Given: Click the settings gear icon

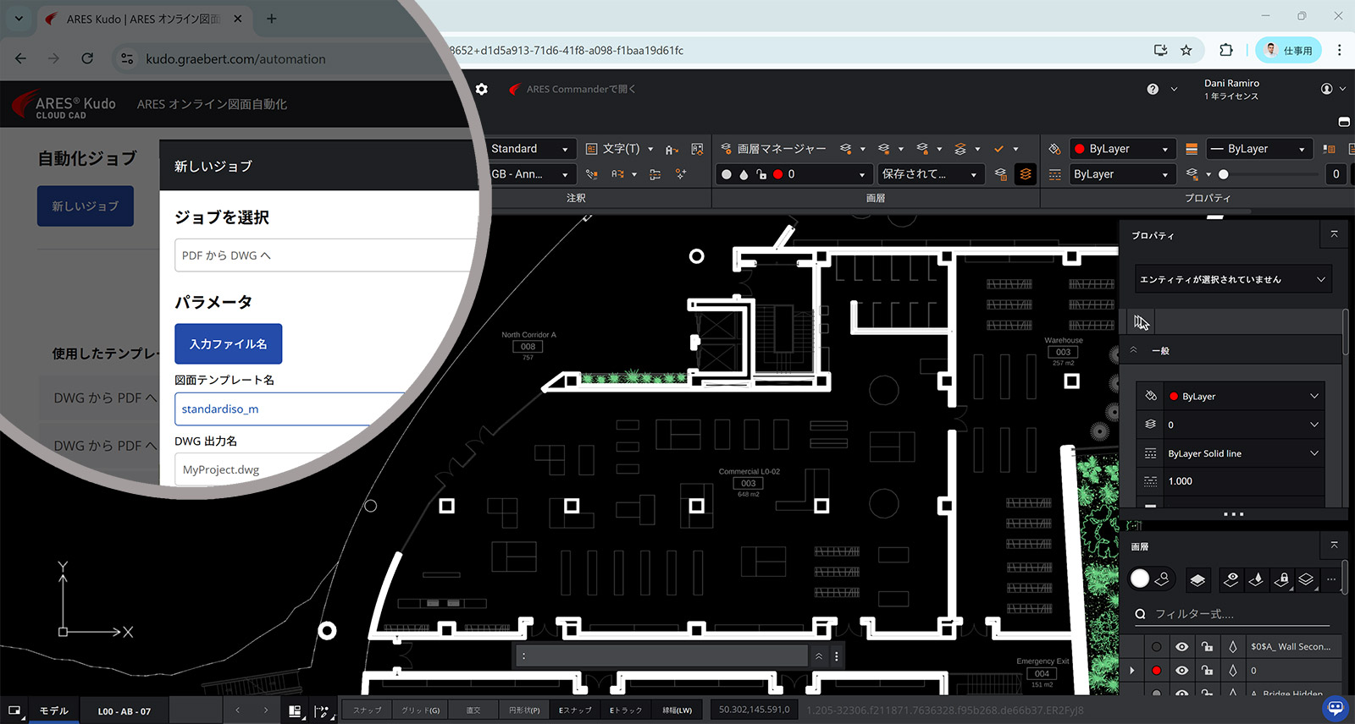Looking at the screenshot, I should click(482, 89).
